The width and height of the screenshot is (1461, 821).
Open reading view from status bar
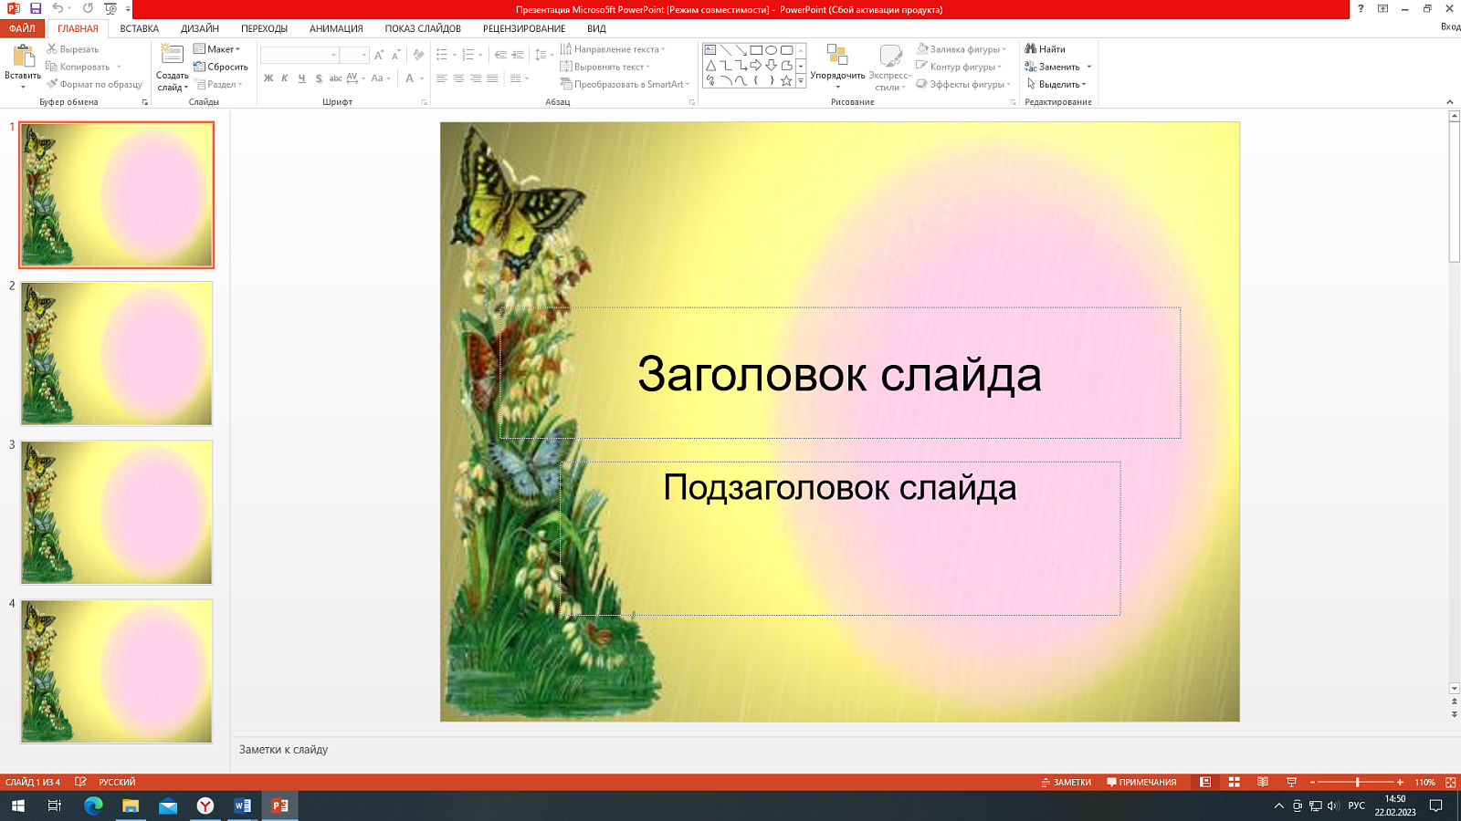tap(1263, 782)
